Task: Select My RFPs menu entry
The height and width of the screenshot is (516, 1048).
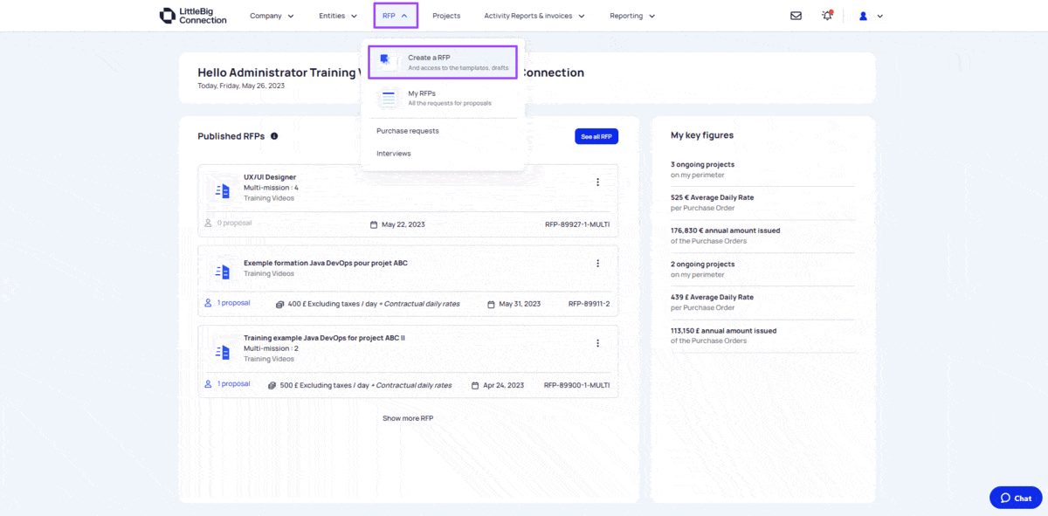Action: 443,98
